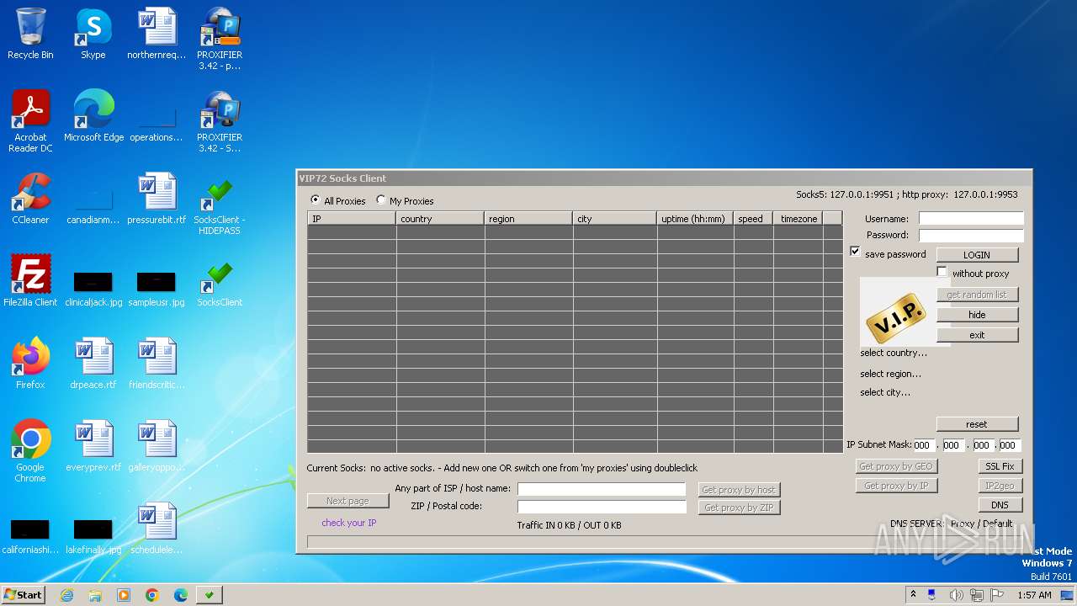Focus last octet of IP Subnet Mask

click(1010, 445)
